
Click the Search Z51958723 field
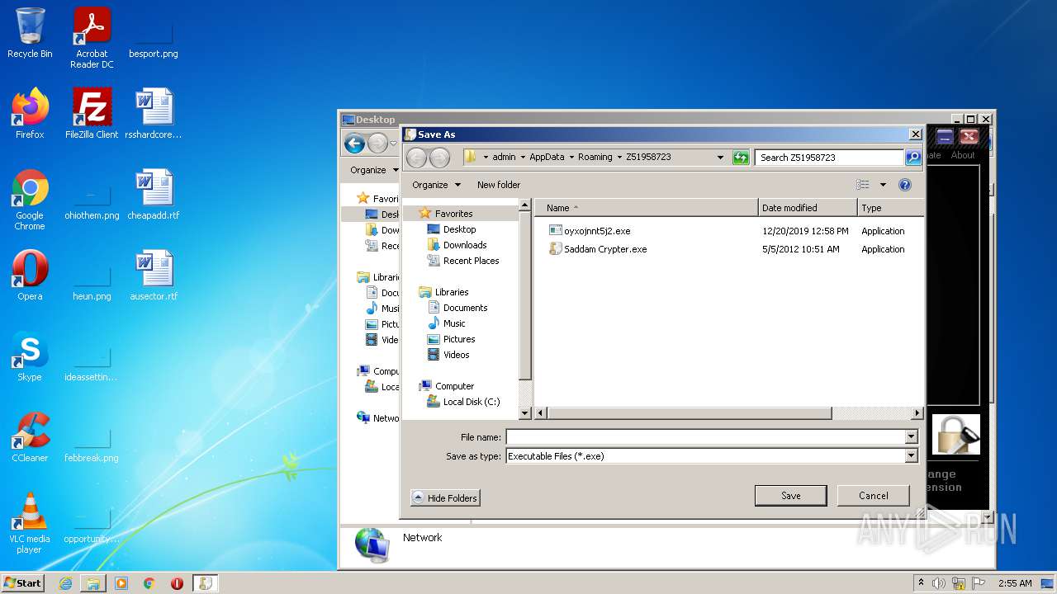829,157
